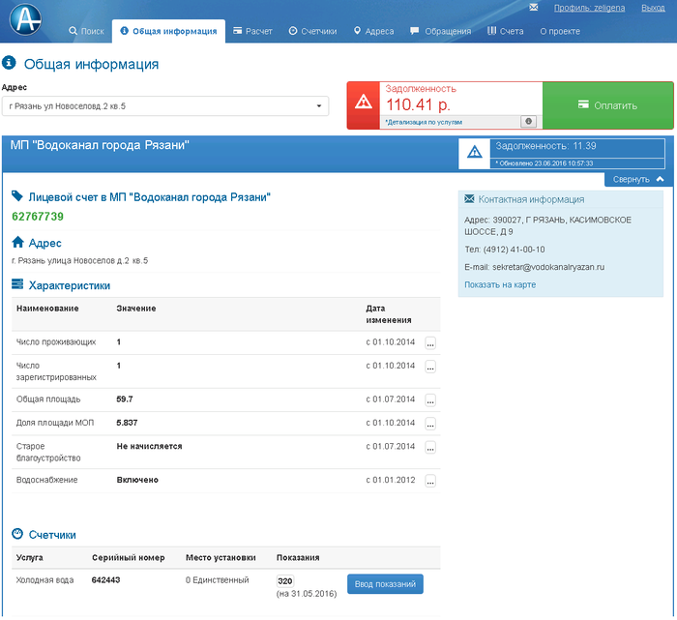The height and width of the screenshot is (620, 677).
Task: Click the Ввод показаний button
Action: [385, 584]
